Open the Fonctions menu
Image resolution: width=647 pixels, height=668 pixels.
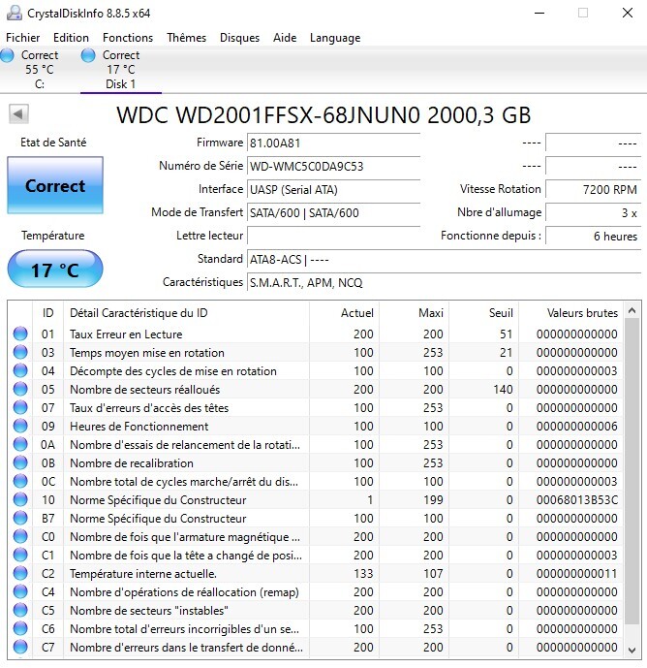pos(128,38)
